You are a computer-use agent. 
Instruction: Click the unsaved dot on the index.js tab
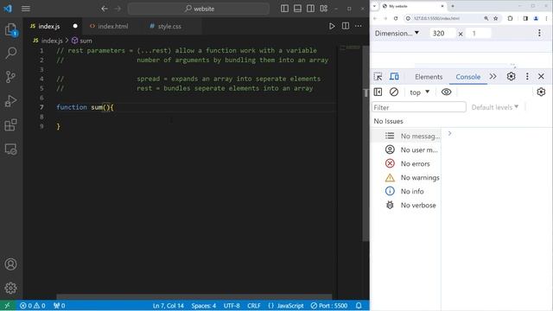pos(75,26)
